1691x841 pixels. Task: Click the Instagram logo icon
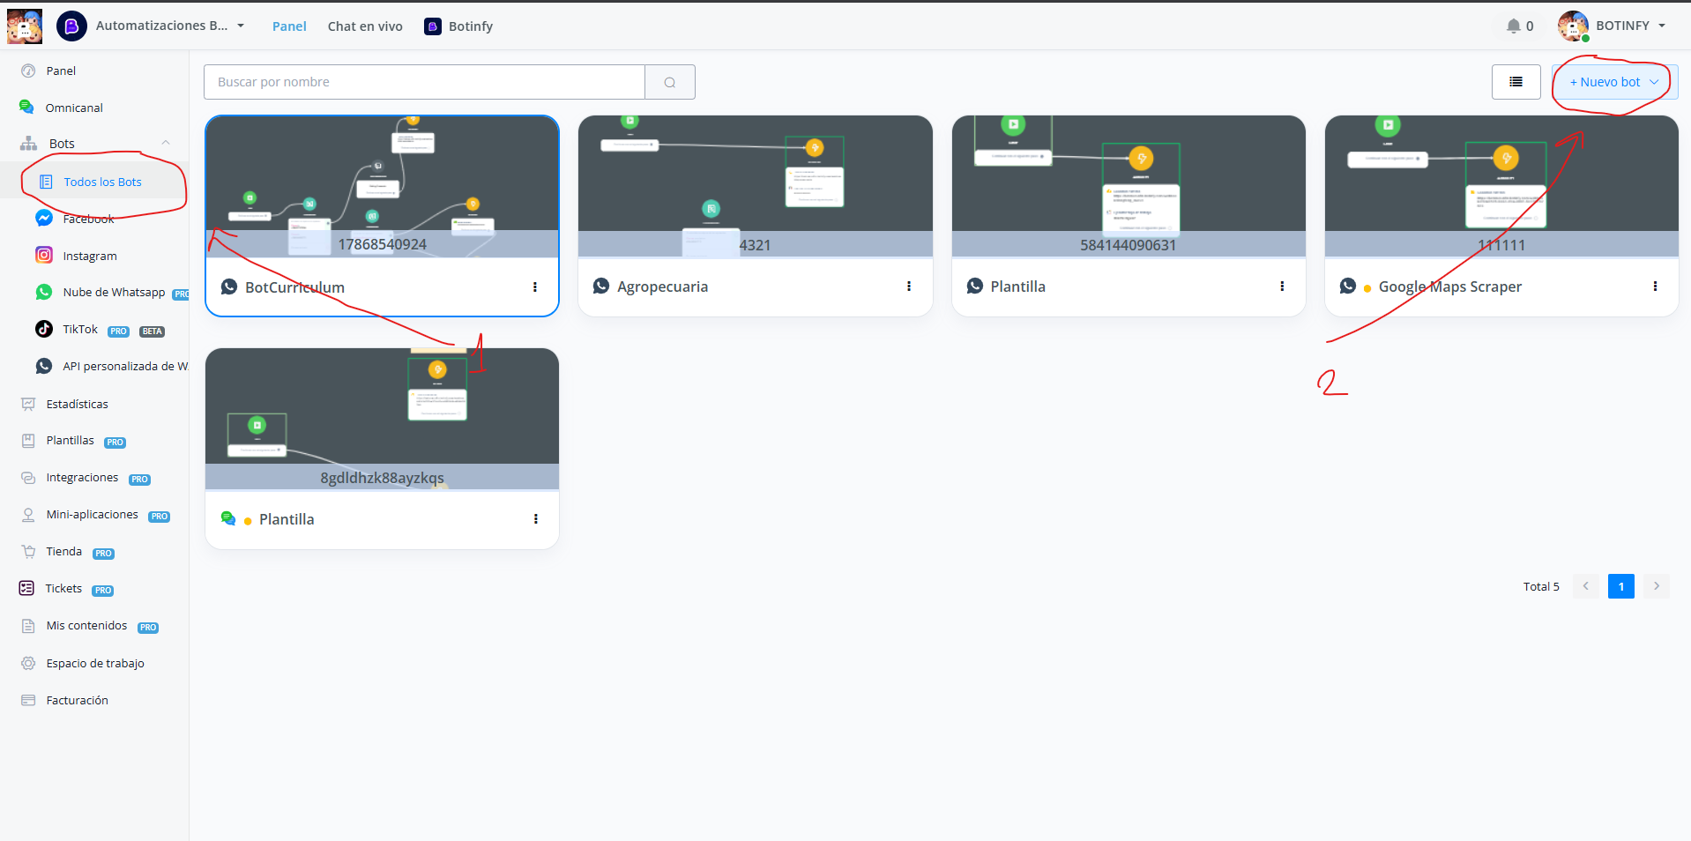click(44, 255)
